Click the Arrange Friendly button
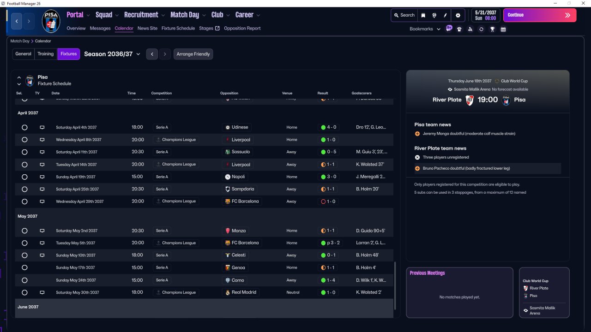Image resolution: width=591 pixels, height=332 pixels. [193, 54]
